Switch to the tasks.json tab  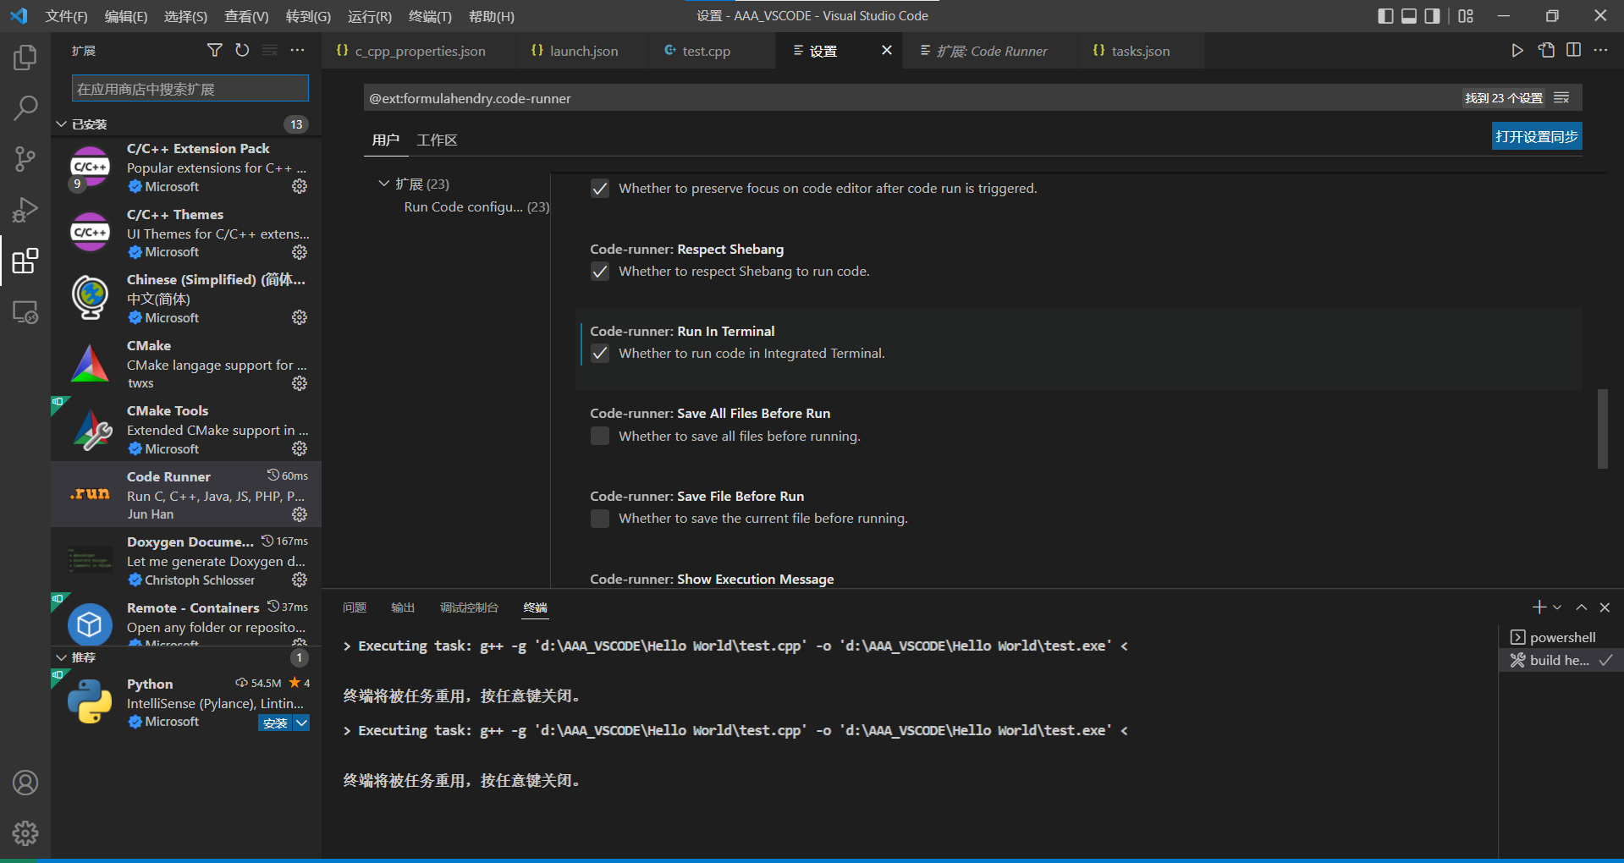pyautogui.click(x=1138, y=50)
